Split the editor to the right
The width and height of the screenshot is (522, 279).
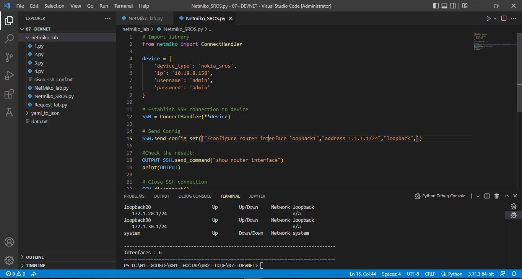click(504, 18)
